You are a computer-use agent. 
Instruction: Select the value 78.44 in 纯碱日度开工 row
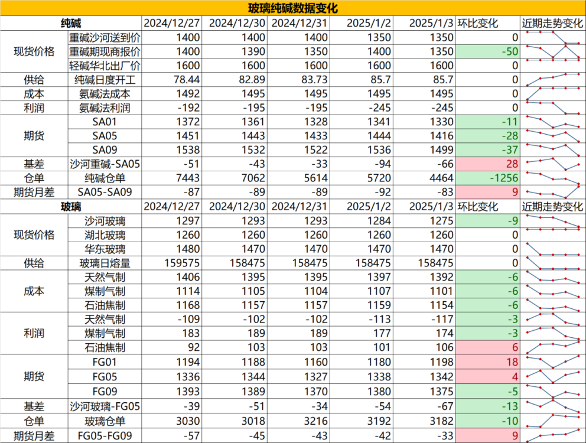pos(187,80)
